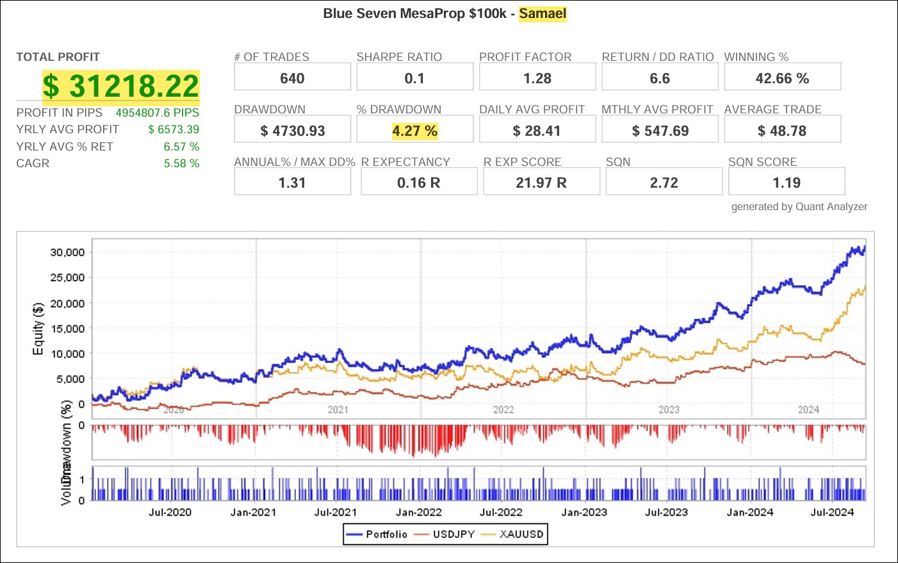898x563 pixels.
Task: Click the daily avg profit value $ 28.41
Action: coord(537,131)
